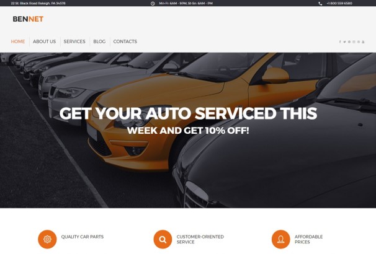Click the +1 800 559 6580 phone number
The width and height of the screenshot is (376, 254).
pyautogui.click(x=339, y=3)
